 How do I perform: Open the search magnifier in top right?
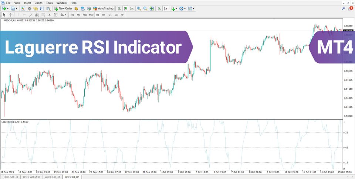(x=344, y=8)
